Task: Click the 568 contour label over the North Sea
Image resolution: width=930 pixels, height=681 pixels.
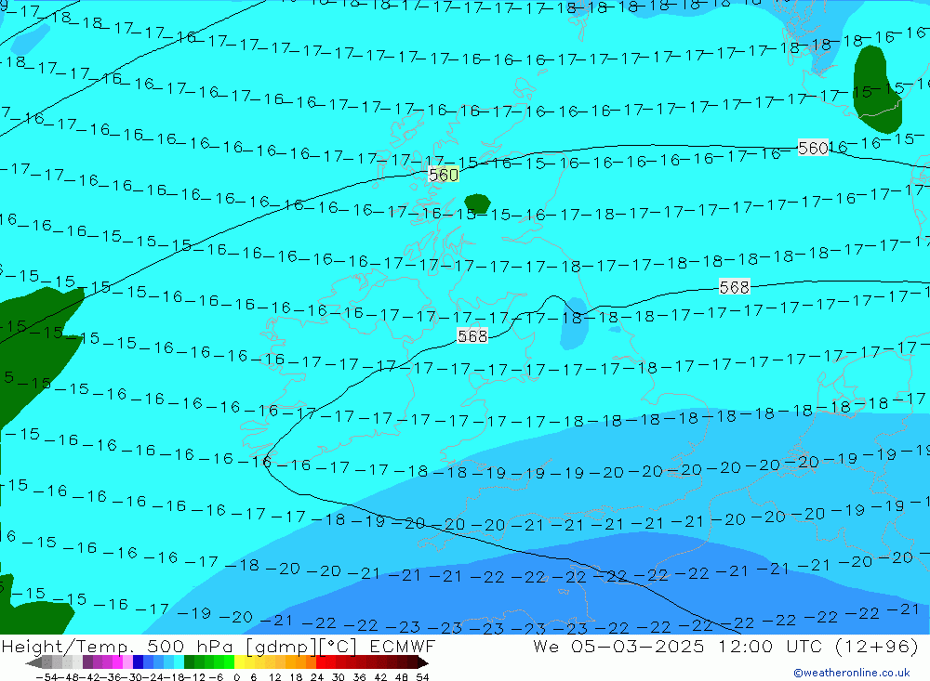Action: click(735, 287)
